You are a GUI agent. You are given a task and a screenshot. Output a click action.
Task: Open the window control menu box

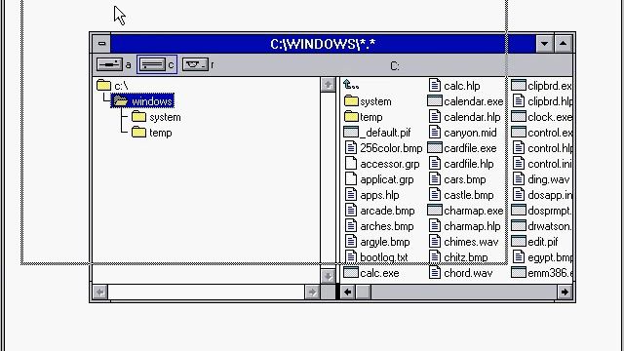[101, 43]
